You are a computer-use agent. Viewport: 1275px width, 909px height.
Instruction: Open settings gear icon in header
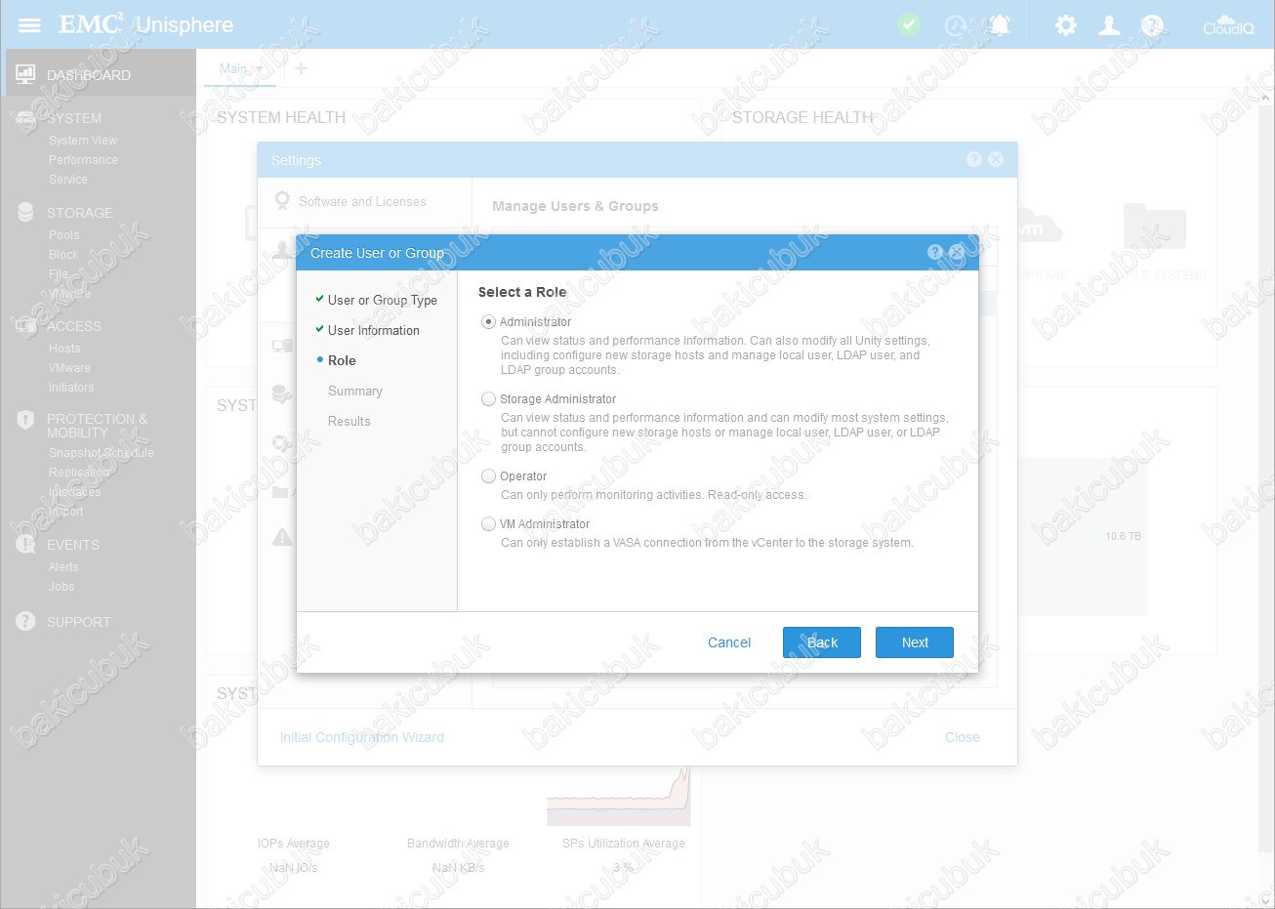pos(1066,25)
